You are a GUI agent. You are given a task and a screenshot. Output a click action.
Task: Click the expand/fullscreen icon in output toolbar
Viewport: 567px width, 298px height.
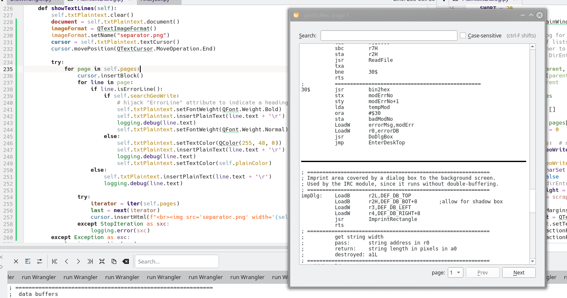coord(102,261)
